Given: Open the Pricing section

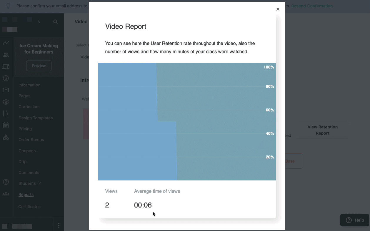Looking at the screenshot, I should pyautogui.click(x=25, y=129).
